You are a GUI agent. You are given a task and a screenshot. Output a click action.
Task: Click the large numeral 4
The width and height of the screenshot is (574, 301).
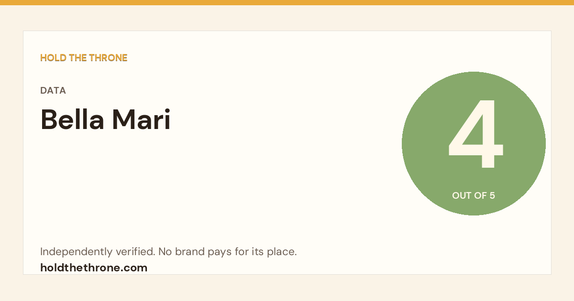(475, 134)
